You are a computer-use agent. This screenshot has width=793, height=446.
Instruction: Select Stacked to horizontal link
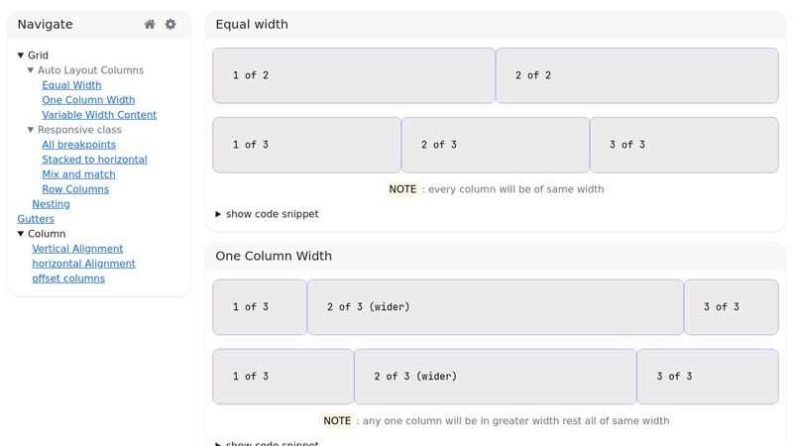coord(94,160)
